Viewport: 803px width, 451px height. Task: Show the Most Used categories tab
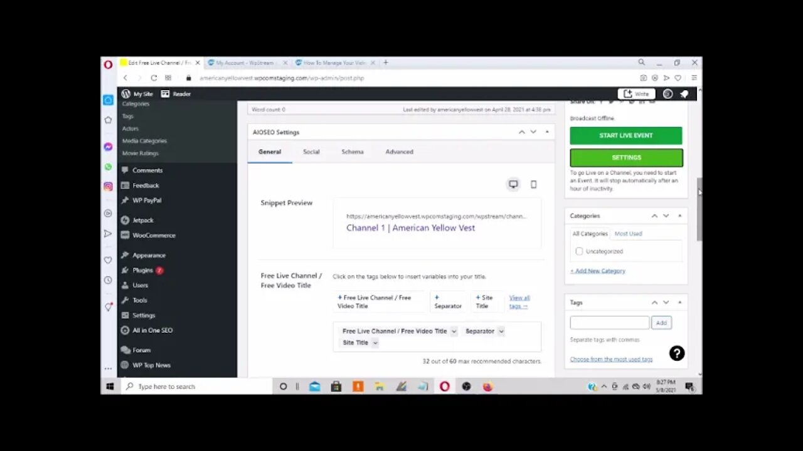(628, 234)
